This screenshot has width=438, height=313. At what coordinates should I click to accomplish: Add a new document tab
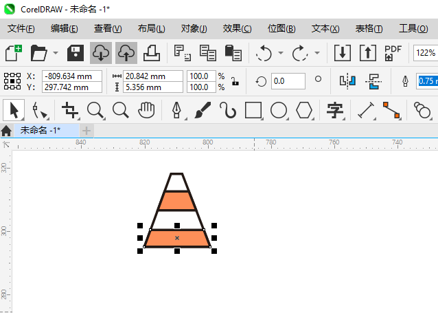coord(87,131)
